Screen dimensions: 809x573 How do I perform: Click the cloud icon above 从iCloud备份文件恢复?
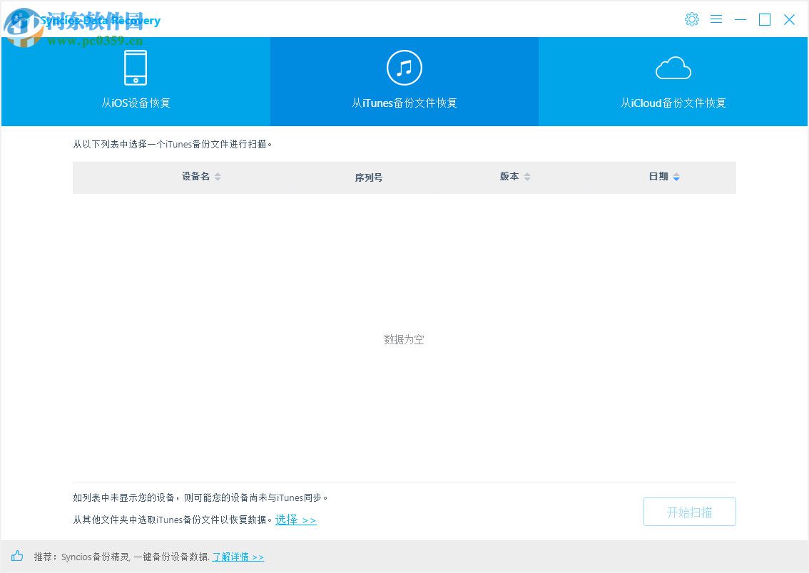click(x=673, y=66)
